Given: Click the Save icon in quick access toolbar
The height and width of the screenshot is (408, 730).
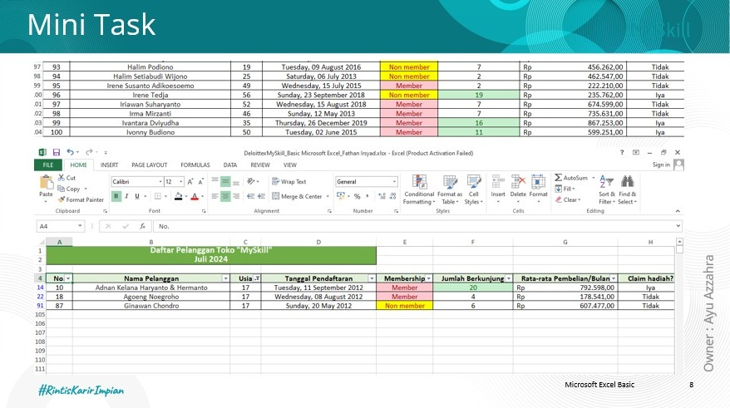Looking at the screenshot, I should (57, 152).
